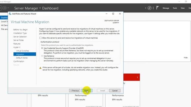Select Dashboard in Server Manager sidebar
Screen dimensions: 191x107
(x=4, y=18)
